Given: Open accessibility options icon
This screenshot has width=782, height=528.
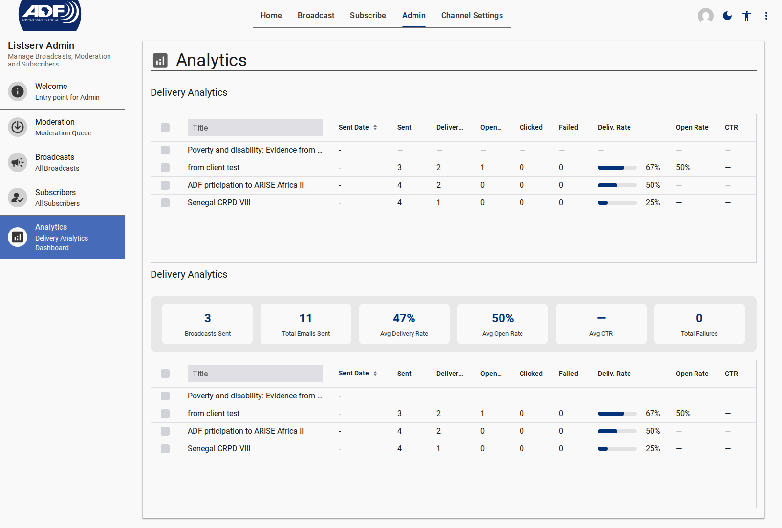Looking at the screenshot, I should 747,16.
